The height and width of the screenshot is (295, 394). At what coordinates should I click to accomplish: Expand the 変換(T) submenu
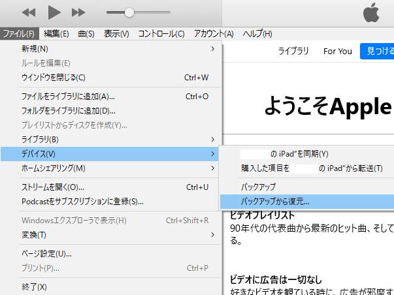212,234
